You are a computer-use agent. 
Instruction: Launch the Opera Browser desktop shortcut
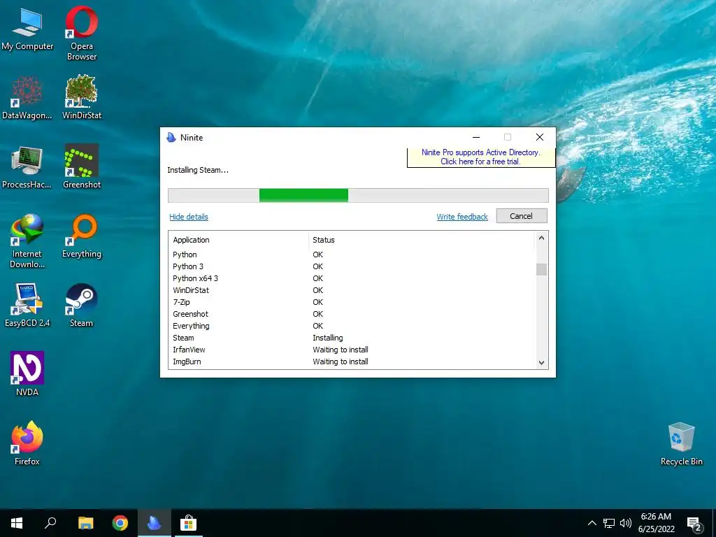coord(82,33)
